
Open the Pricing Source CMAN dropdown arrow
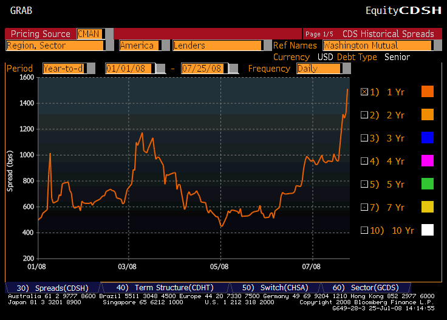(109, 34)
